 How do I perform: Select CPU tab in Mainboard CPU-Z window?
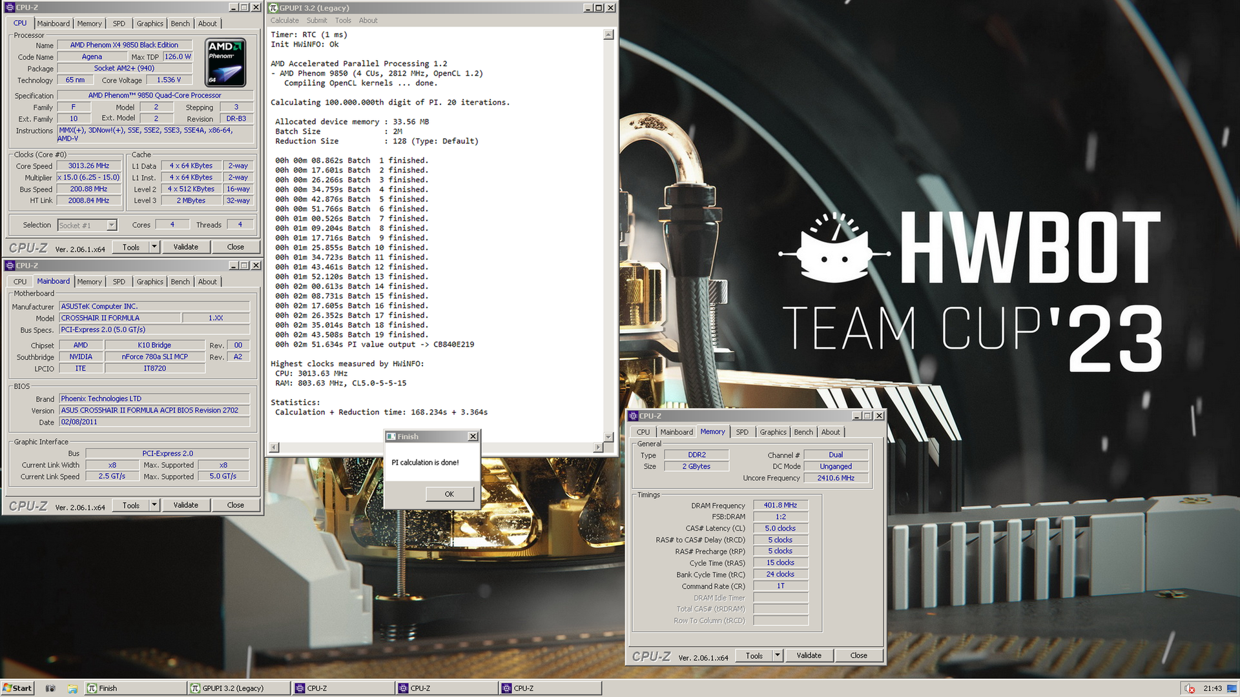(20, 281)
